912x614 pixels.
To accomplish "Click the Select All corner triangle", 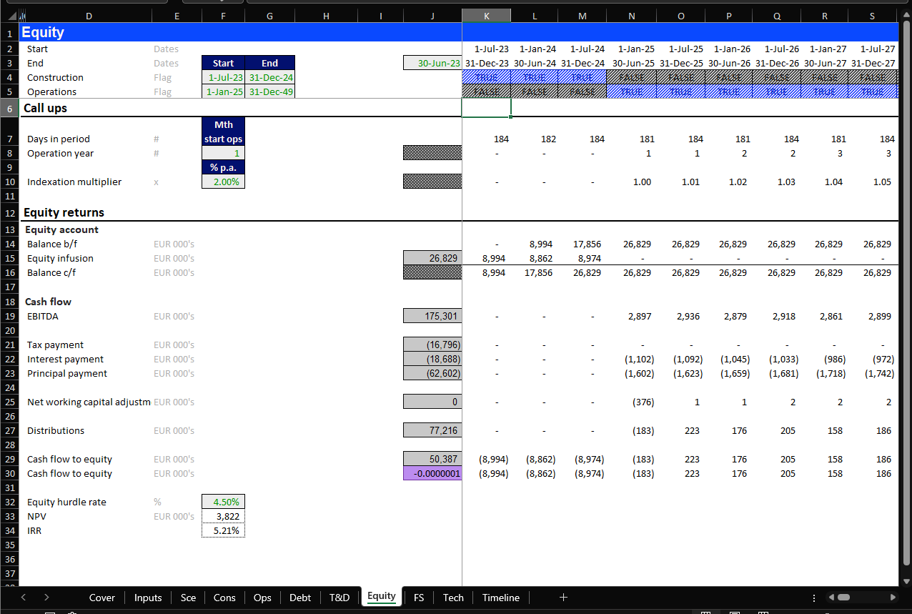I will pyautogui.click(x=14, y=16).
